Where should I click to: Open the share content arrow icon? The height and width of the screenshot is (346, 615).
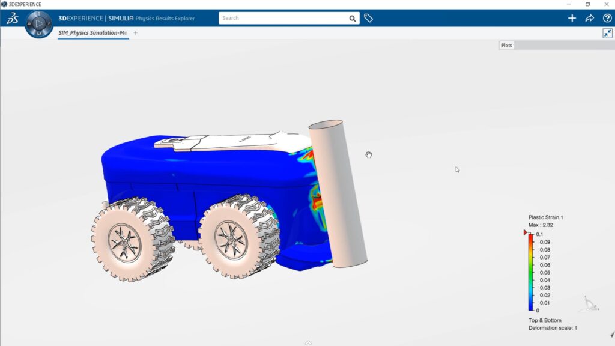pyautogui.click(x=590, y=18)
